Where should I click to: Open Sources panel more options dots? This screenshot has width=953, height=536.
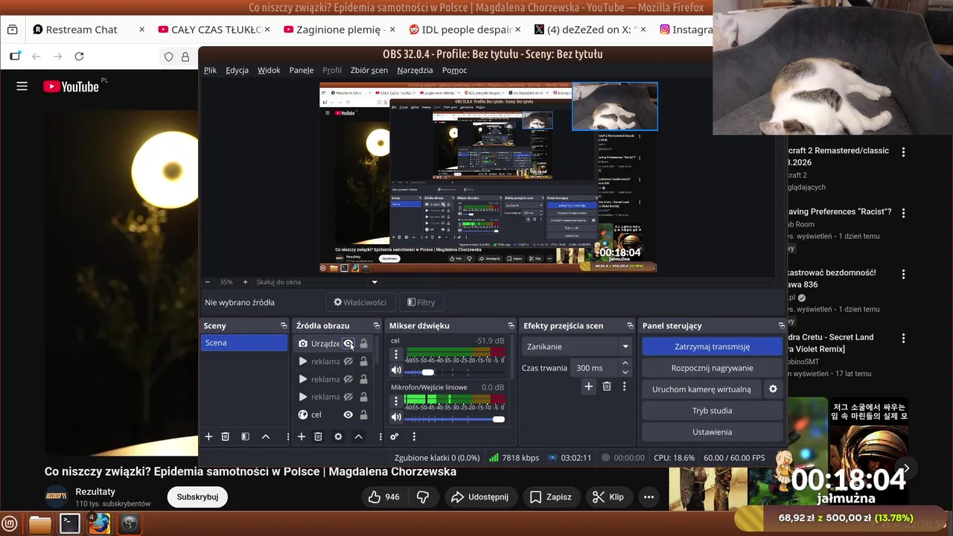point(380,436)
